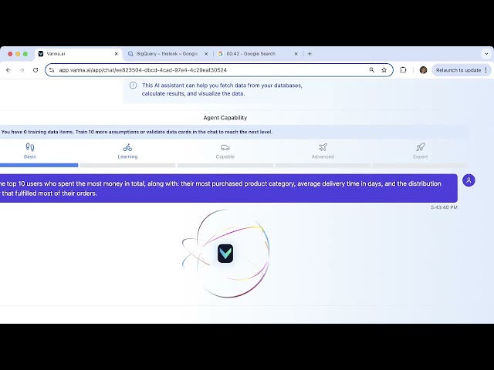Click the BigQuery tab favicon
Image resolution: width=494 pixels, height=370 pixels.
(130, 54)
